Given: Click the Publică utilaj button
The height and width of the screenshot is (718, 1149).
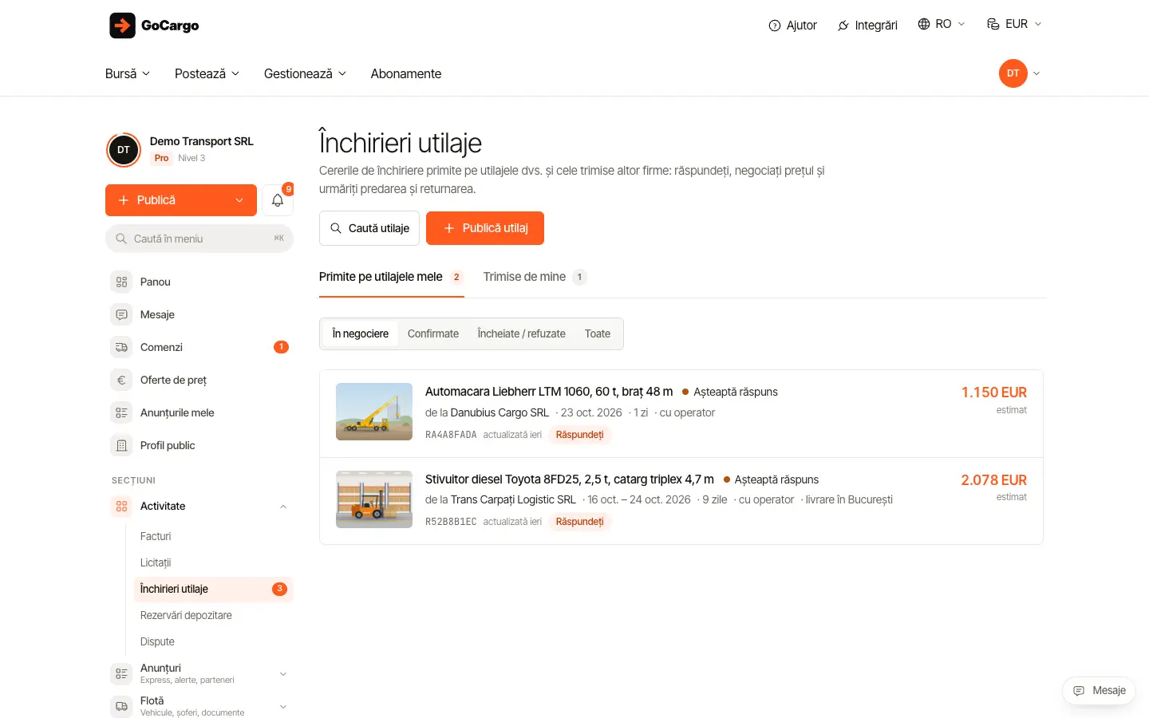Looking at the screenshot, I should 485,228.
